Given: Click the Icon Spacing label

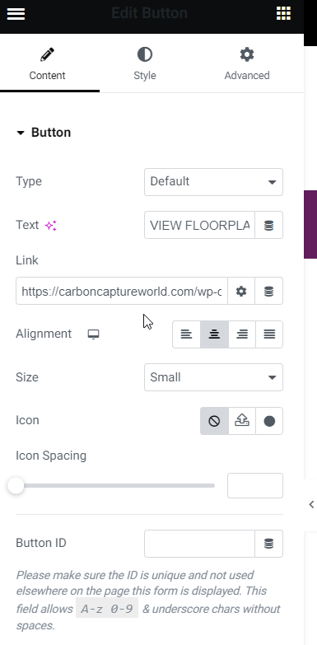Looking at the screenshot, I should coord(51,456).
